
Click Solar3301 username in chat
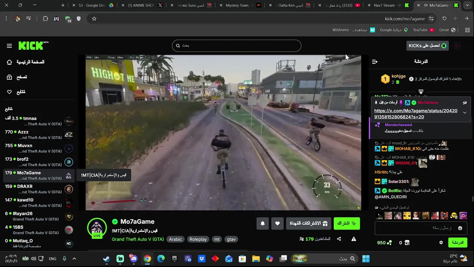click(399, 182)
